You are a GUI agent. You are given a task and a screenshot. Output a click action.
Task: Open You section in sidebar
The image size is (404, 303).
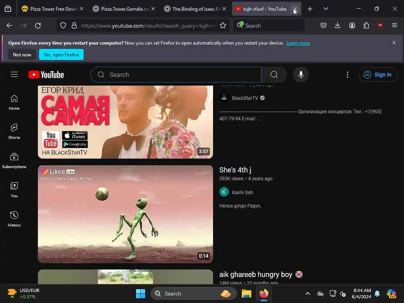[x=14, y=190]
